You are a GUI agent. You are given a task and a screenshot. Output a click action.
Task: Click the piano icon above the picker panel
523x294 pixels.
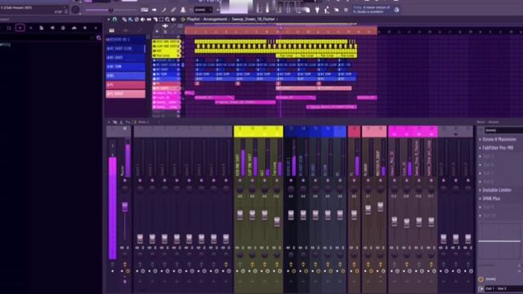point(111,31)
